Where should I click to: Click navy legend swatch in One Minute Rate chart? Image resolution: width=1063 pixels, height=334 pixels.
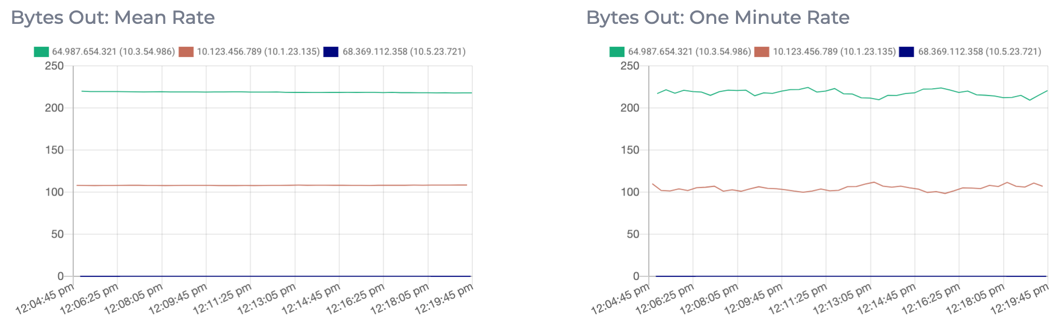pos(906,52)
